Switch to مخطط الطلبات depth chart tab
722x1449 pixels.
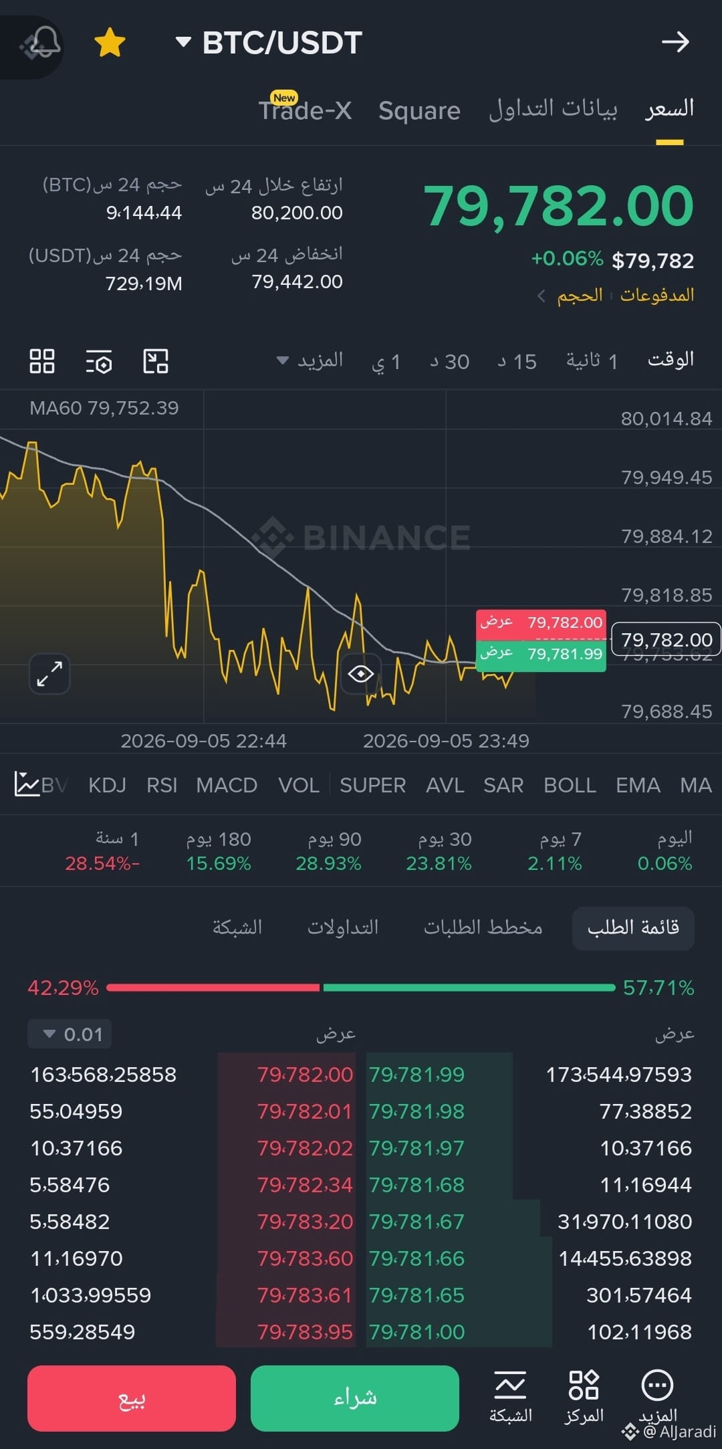click(483, 927)
